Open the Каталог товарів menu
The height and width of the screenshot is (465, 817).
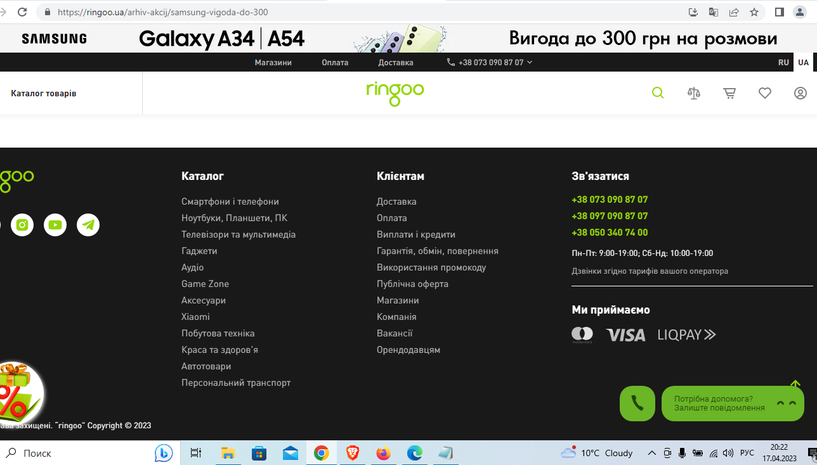tap(44, 93)
